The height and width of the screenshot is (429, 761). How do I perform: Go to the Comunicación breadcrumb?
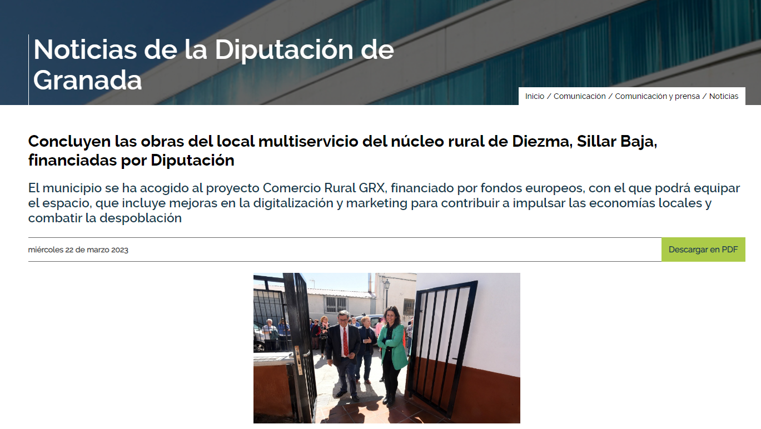579,96
